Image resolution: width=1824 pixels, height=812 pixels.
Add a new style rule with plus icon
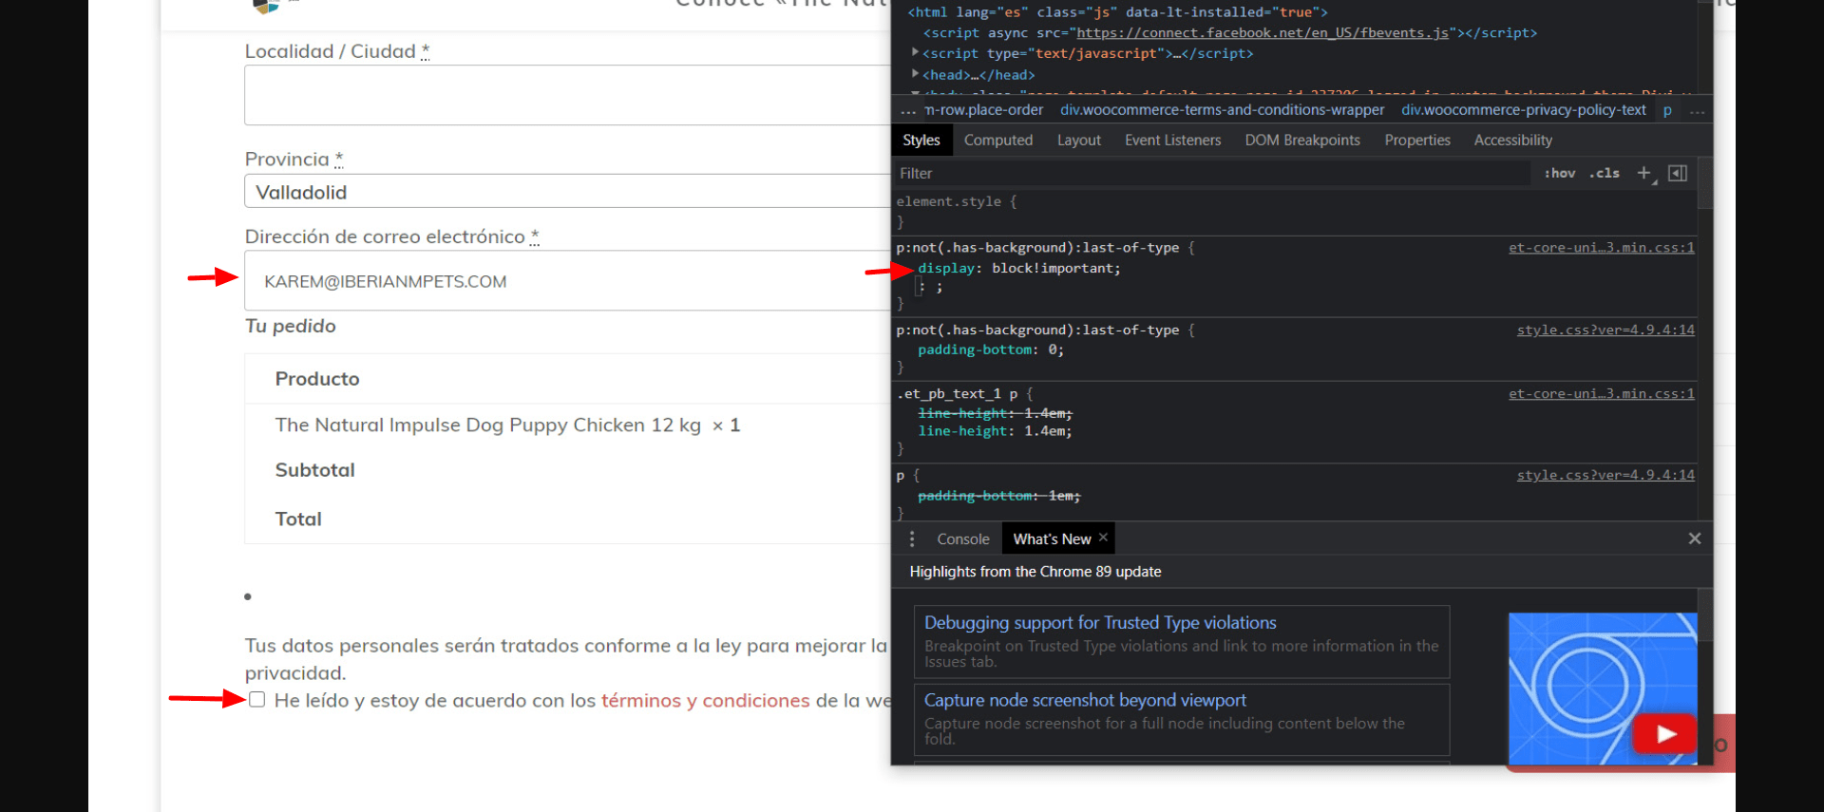click(1644, 173)
